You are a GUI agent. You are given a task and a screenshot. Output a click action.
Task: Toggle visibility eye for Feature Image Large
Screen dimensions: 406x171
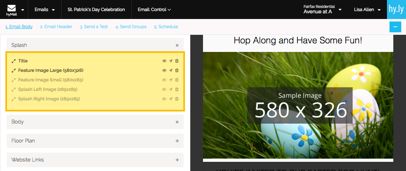(164, 70)
